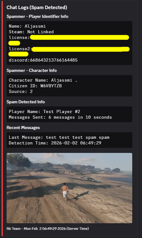The height and width of the screenshot is (238, 142).
Task: Click the running character in the screenshot
Action: pos(65,192)
